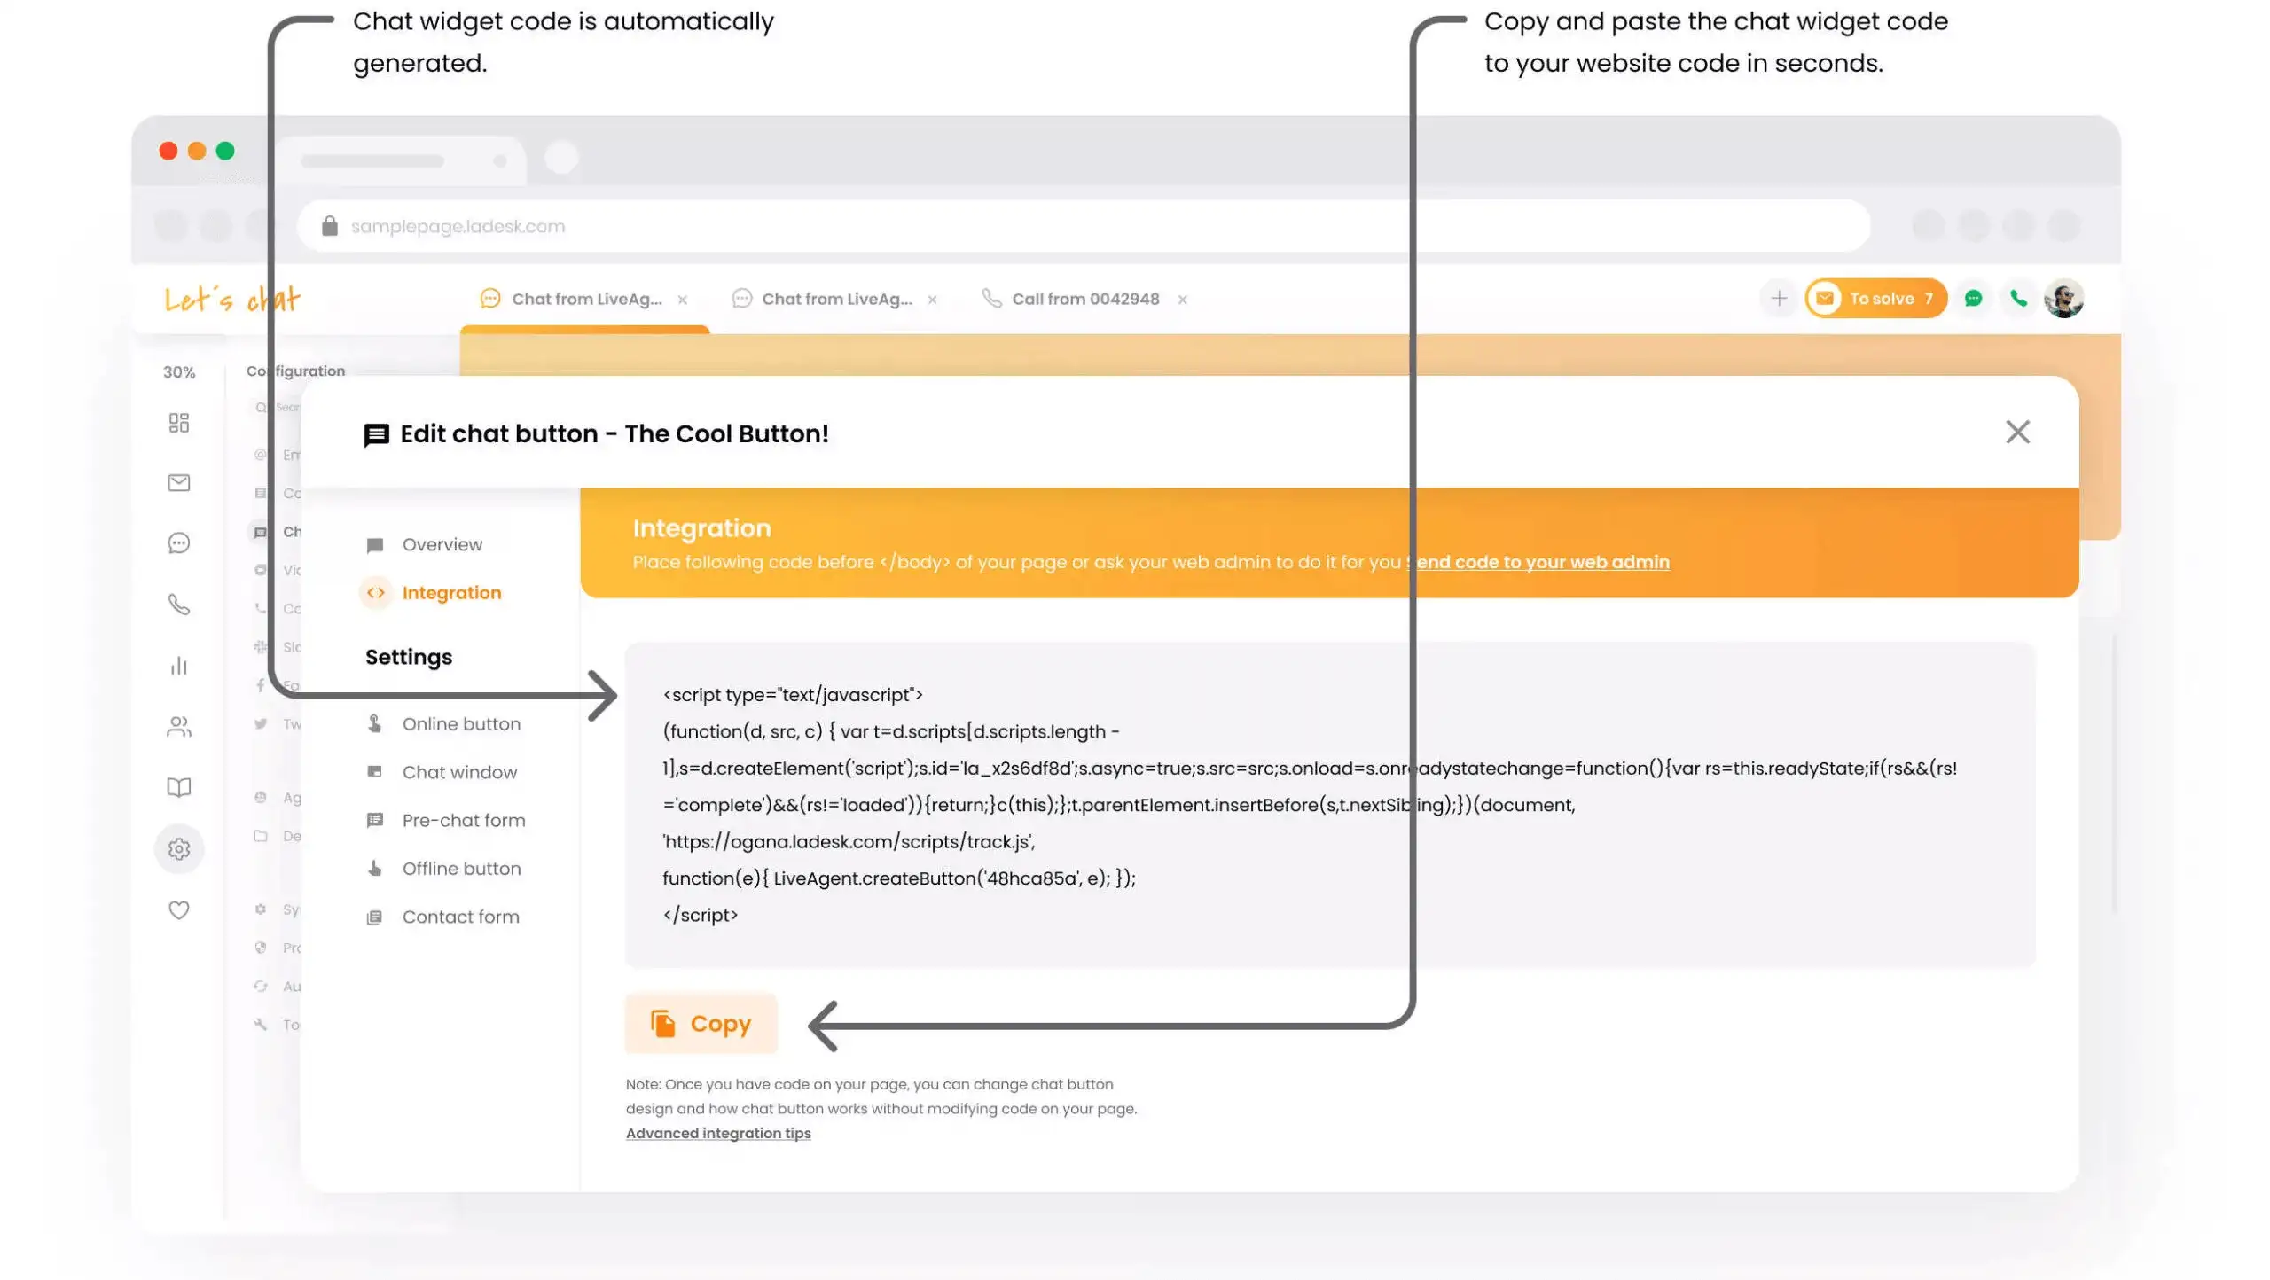Open your profile avatar in the top corner
This screenshot has width=2270, height=1280.
click(2066, 298)
